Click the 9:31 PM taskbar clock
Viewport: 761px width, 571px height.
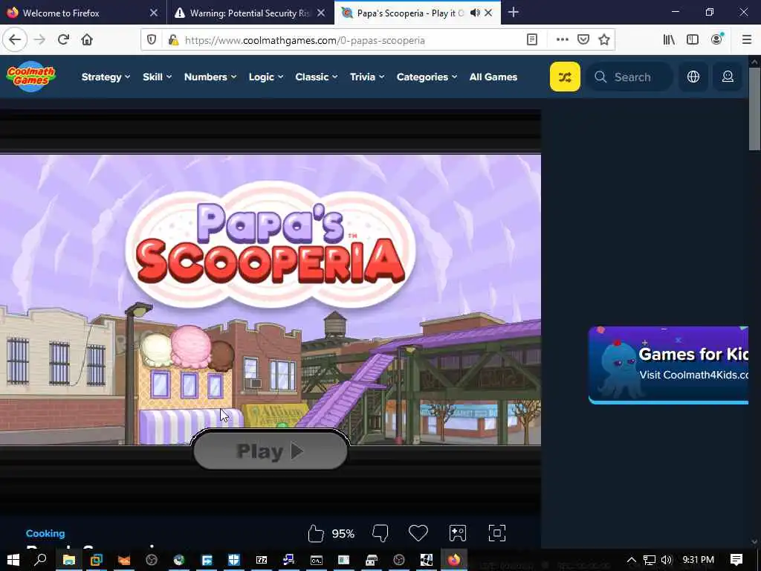tap(699, 560)
